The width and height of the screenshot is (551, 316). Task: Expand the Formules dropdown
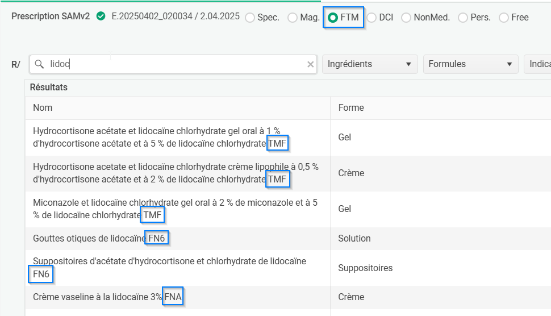tap(470, 64)
